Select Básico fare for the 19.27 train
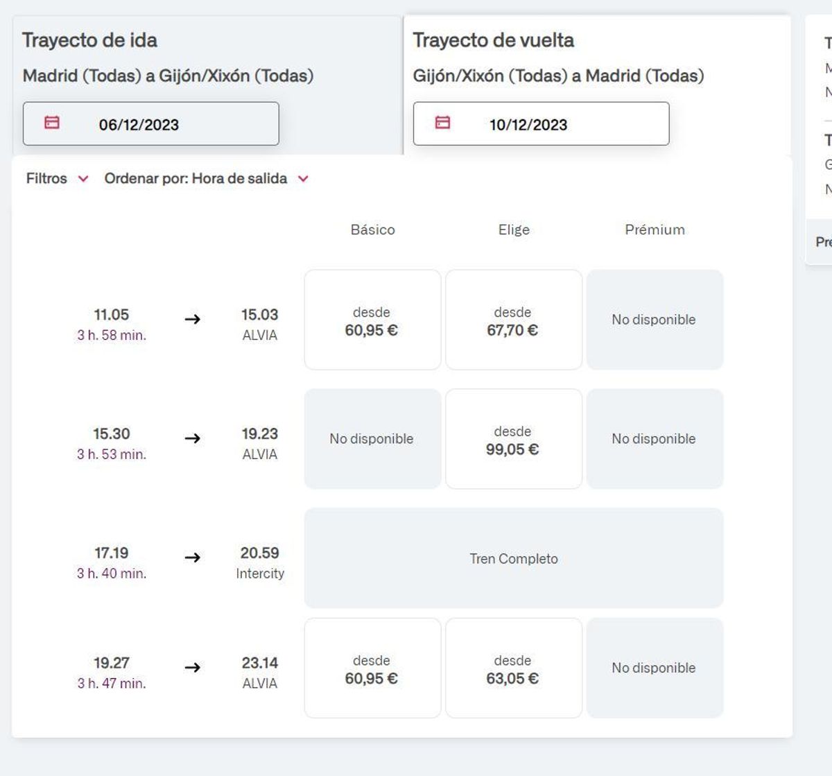832x776 pixels. click(x=372, y=668)
